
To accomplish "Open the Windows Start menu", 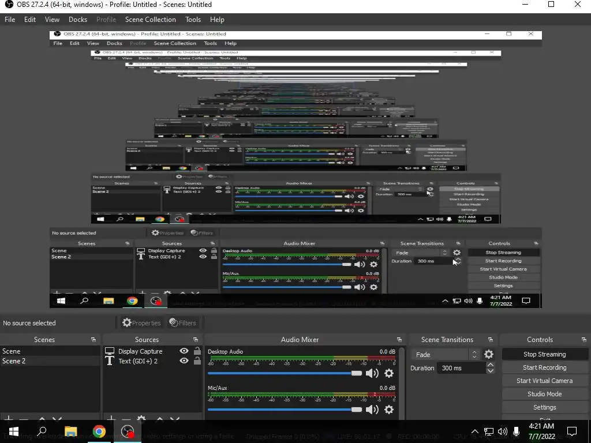I will click(x=14, y=431).
